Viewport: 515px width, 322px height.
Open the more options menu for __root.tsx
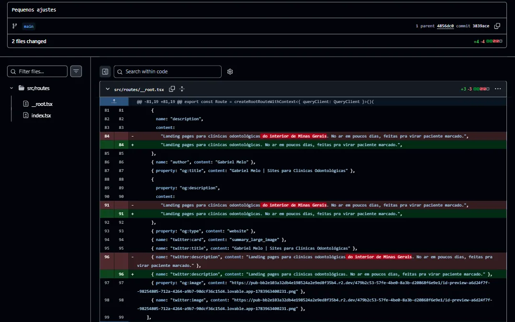[x=498, y=89]
